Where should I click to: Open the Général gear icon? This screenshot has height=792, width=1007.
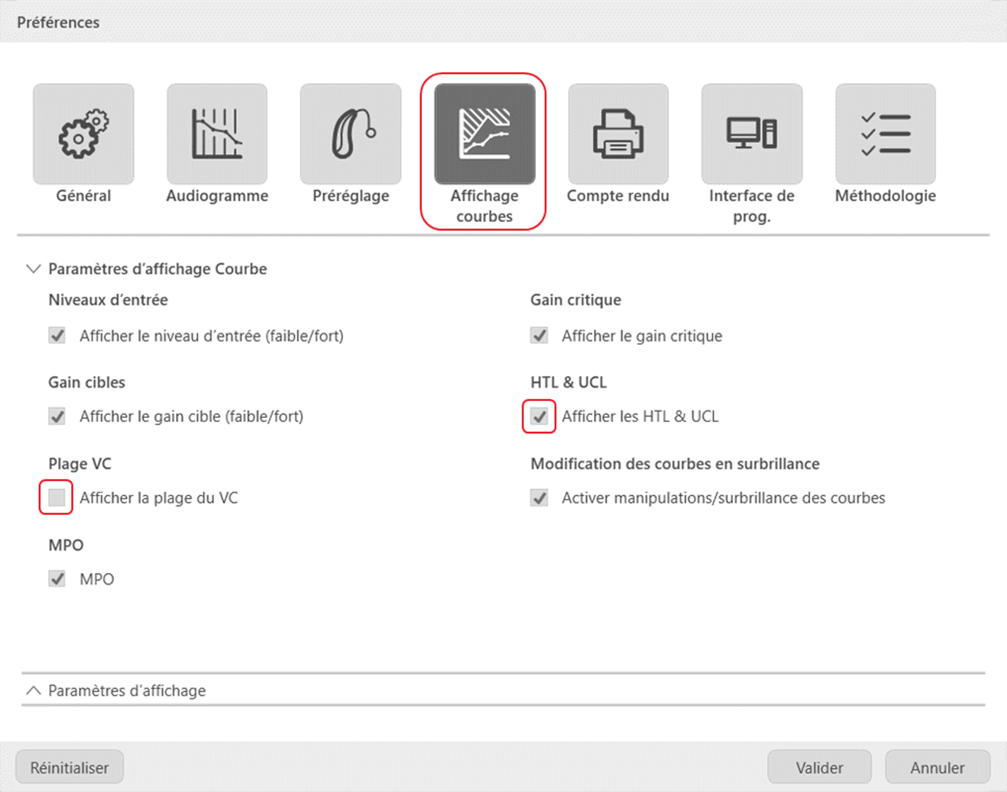click(83, 134)
